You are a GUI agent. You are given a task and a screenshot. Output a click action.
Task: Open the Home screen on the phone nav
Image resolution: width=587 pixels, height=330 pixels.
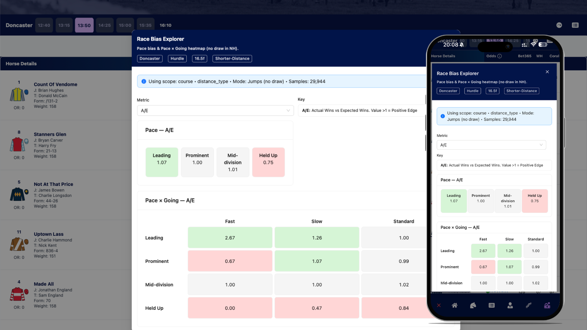point(455,305)
